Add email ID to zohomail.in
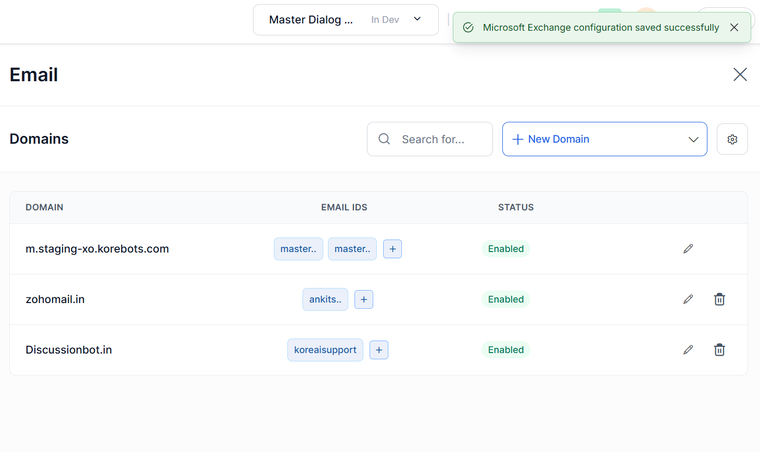The image size is (760, 452). 364,299
